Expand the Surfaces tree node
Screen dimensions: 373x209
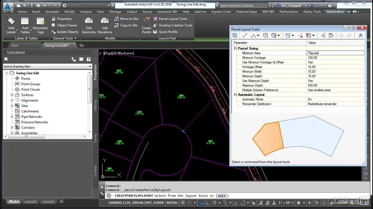pos(12,95)
